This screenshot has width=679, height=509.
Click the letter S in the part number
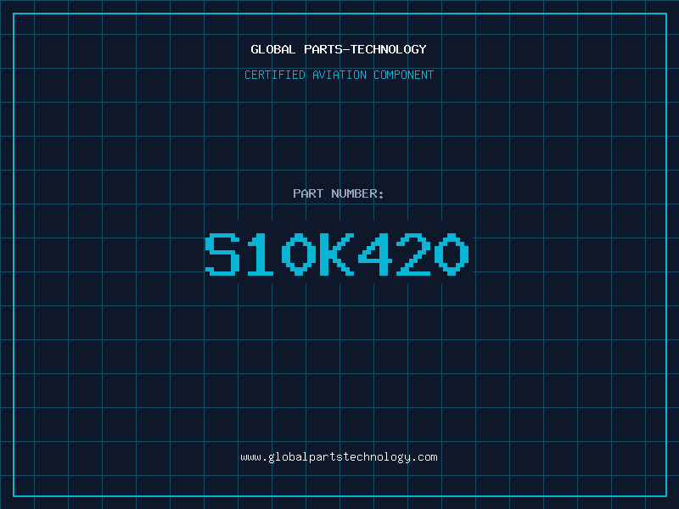click(222, 254)
